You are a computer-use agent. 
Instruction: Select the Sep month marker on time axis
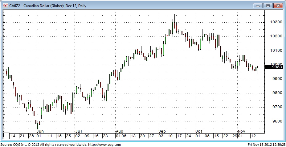pos(162,131)
